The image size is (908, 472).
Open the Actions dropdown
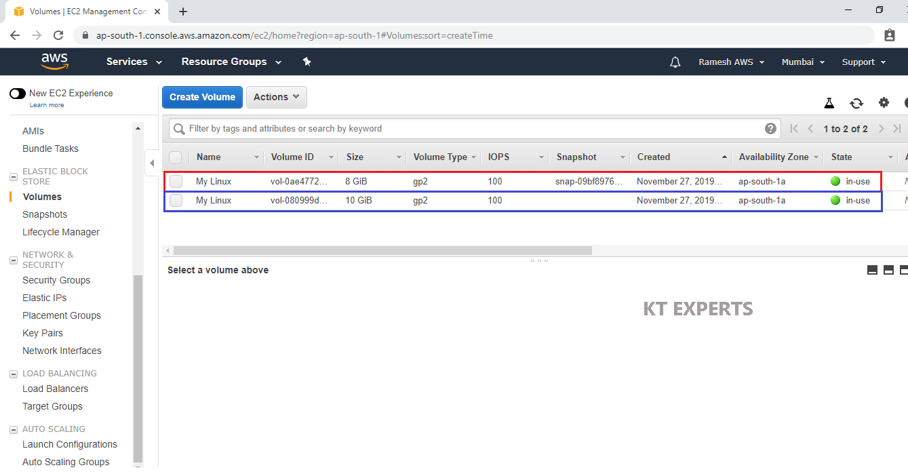(x=276, y=97)
